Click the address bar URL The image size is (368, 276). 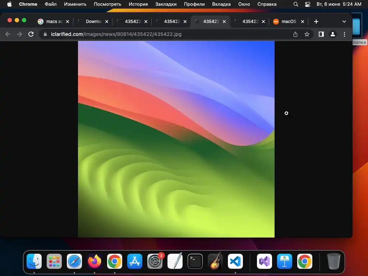(116, 34)
